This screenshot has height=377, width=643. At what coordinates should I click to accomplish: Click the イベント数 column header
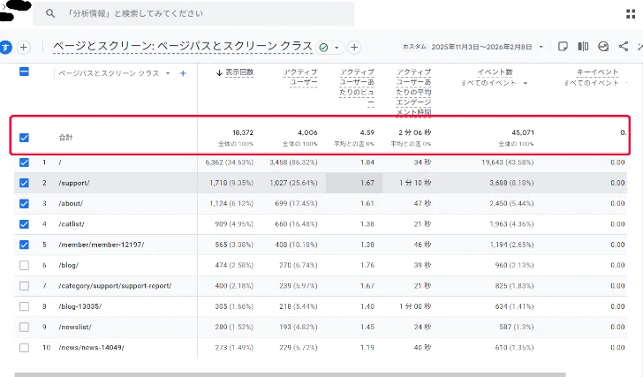[495, 72]
